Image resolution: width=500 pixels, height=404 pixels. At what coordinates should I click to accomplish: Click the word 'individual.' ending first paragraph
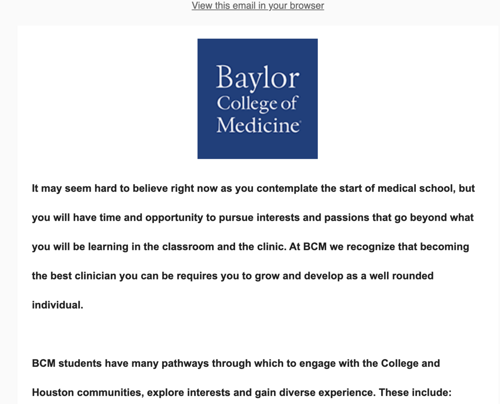point(57,305)
